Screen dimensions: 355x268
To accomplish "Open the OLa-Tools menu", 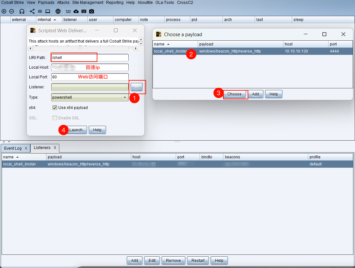I will coord(164,3).
